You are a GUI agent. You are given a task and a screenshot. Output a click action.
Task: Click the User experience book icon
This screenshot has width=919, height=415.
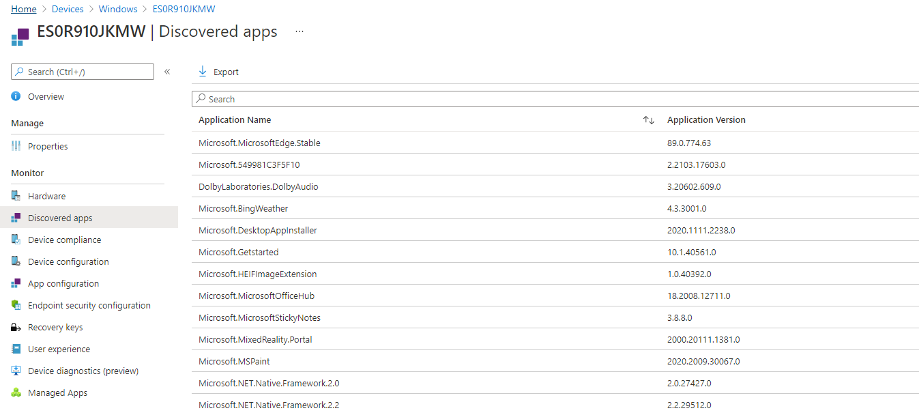(16, 349)
